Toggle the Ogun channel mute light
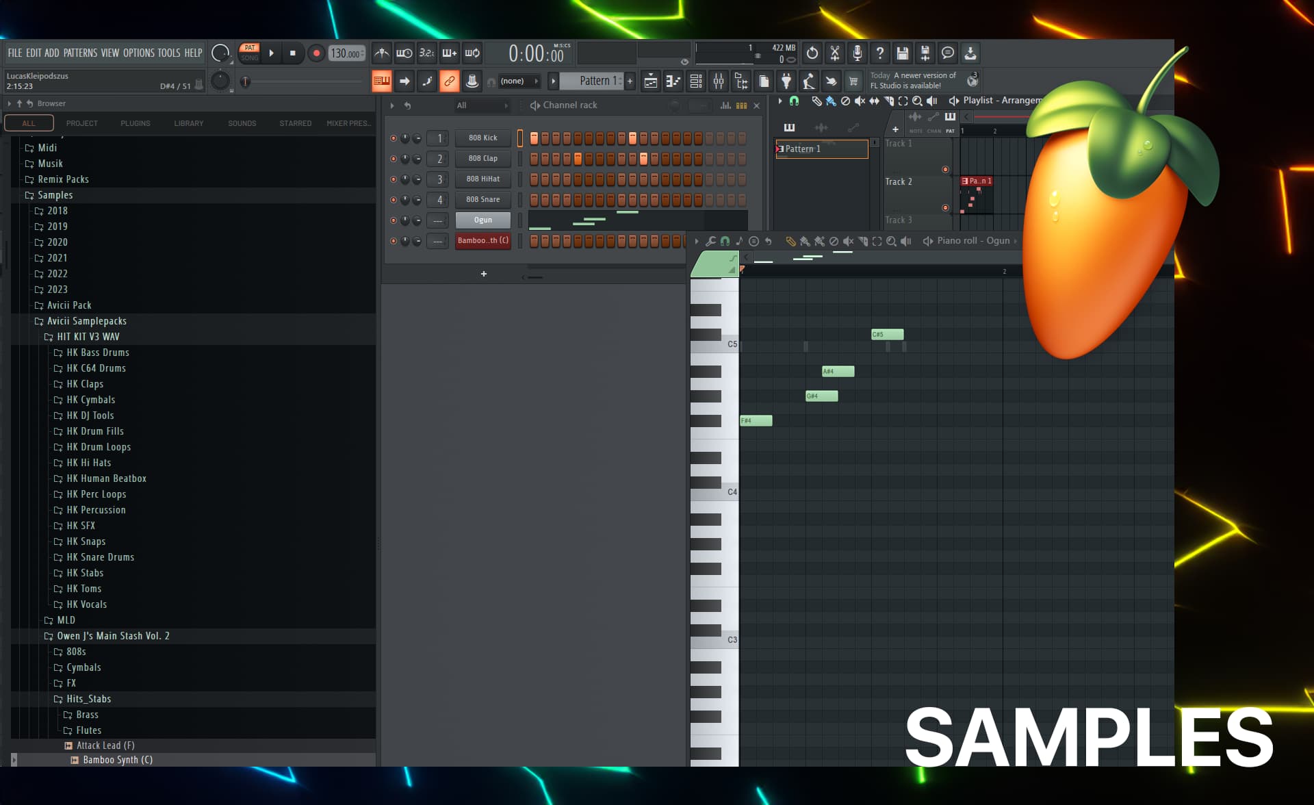 394,220
